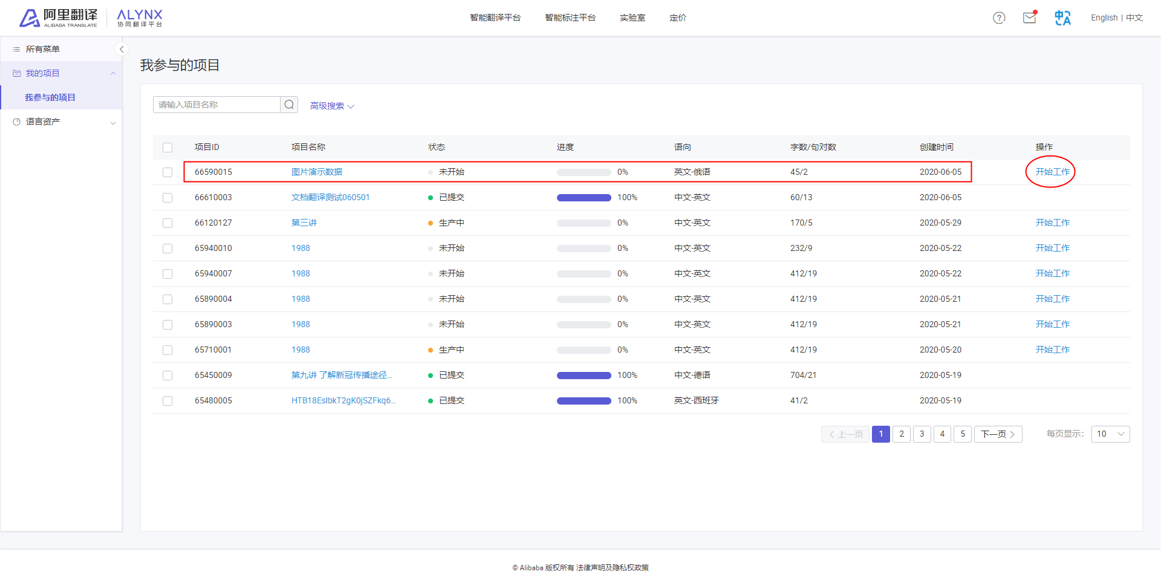
Task: Open project 1988 with ID 65940010
Action: tap(301, 248)
